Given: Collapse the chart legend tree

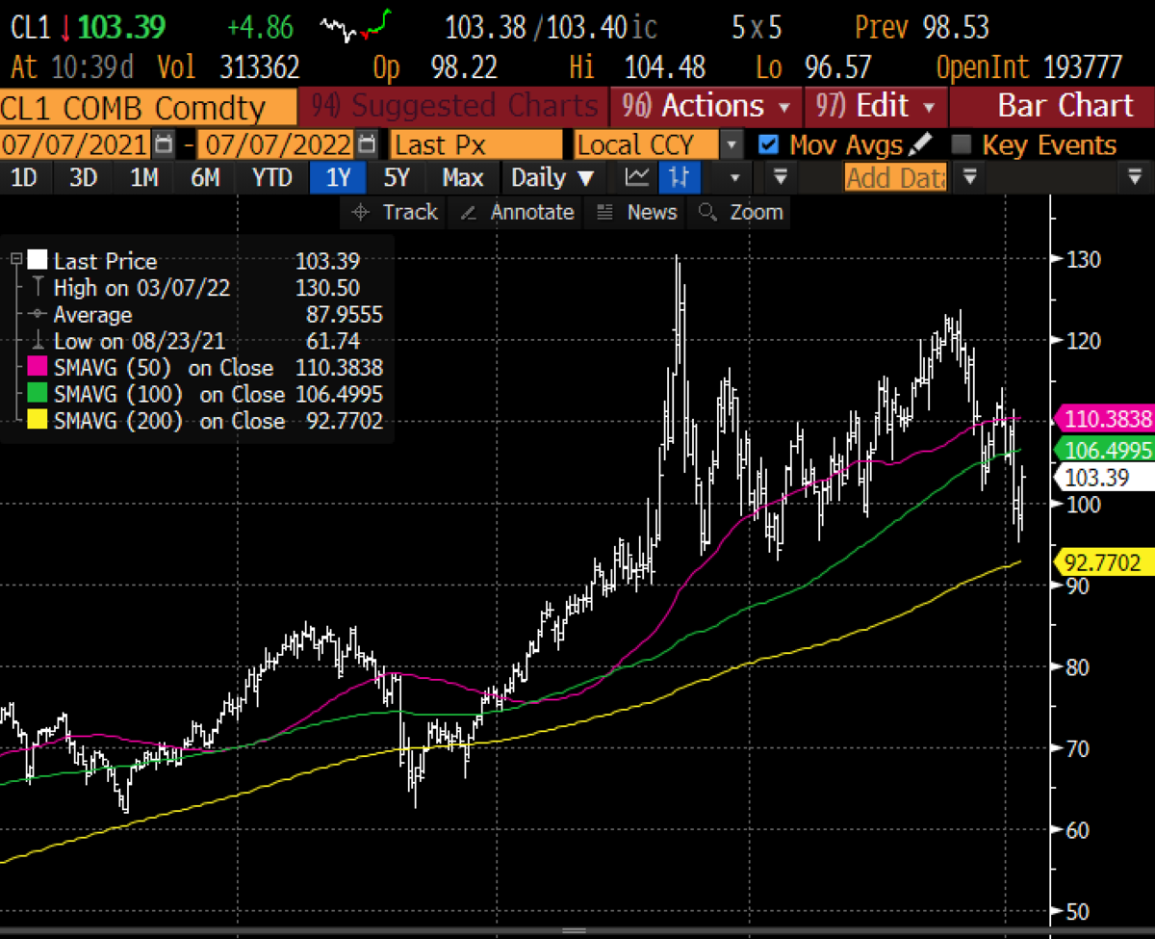Looking at the screenshot, I should 16,260.
